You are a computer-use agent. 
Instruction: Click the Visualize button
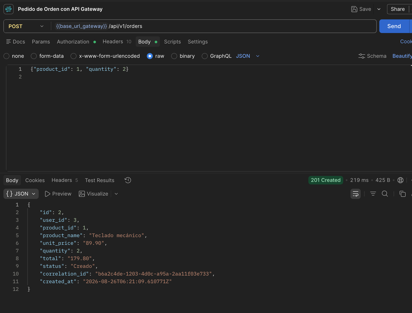[x=93, y=194]
